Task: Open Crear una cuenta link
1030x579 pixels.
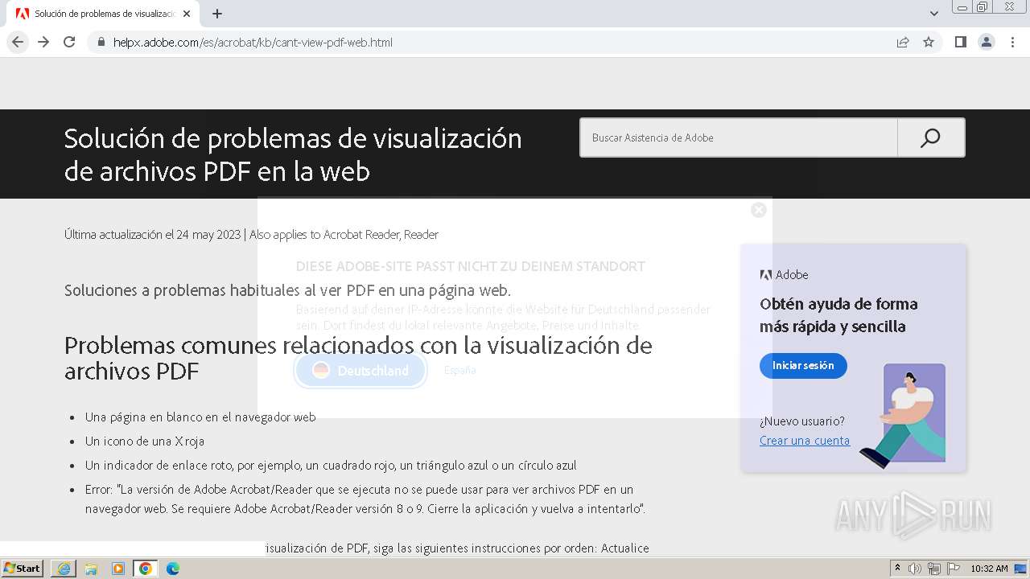Action: pos(805,441)
